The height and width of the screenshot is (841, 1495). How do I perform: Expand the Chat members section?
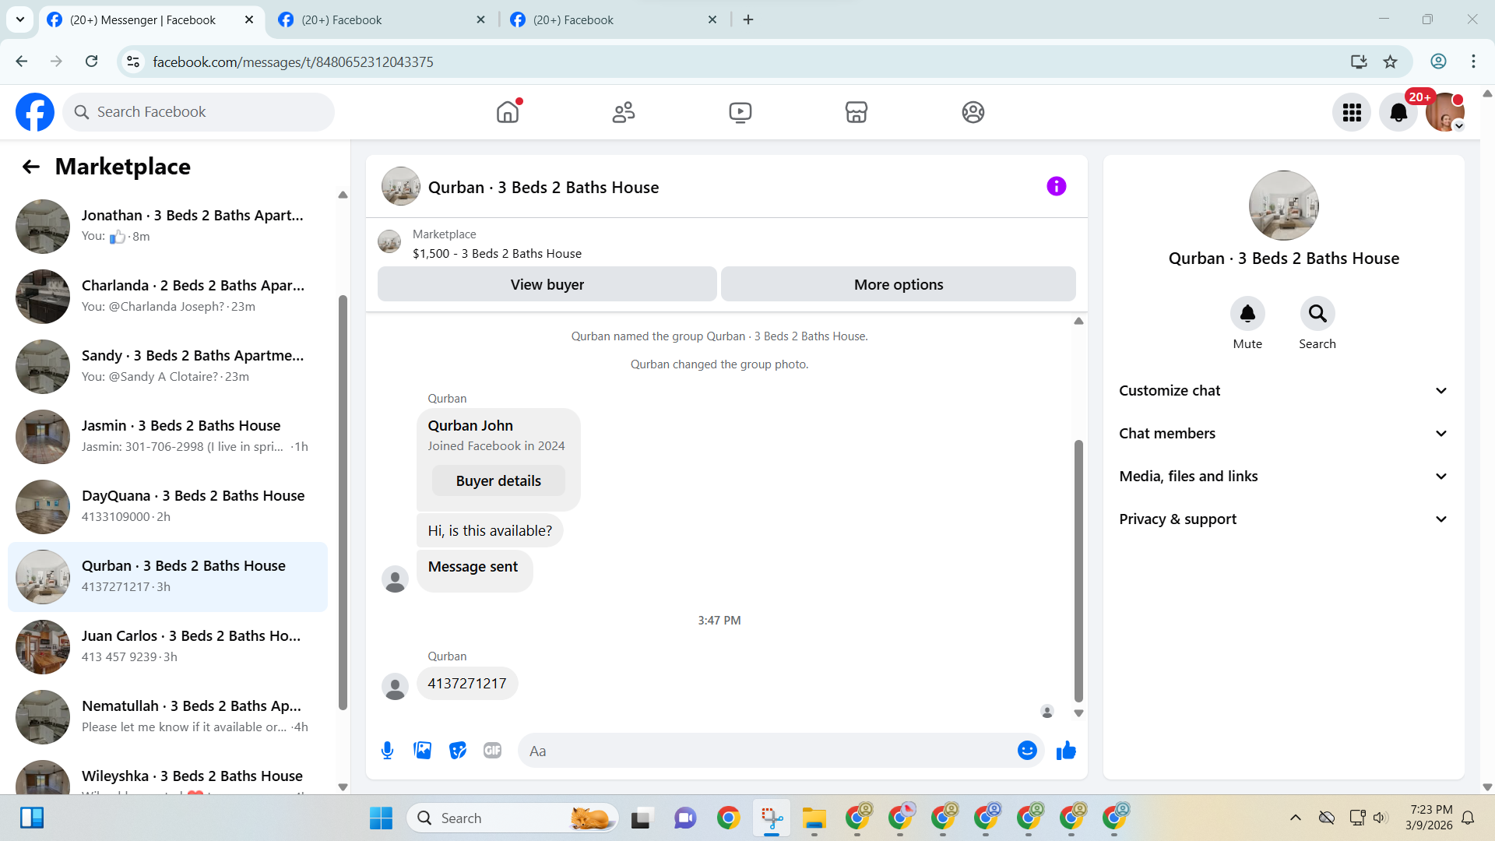click(1283, 434)
